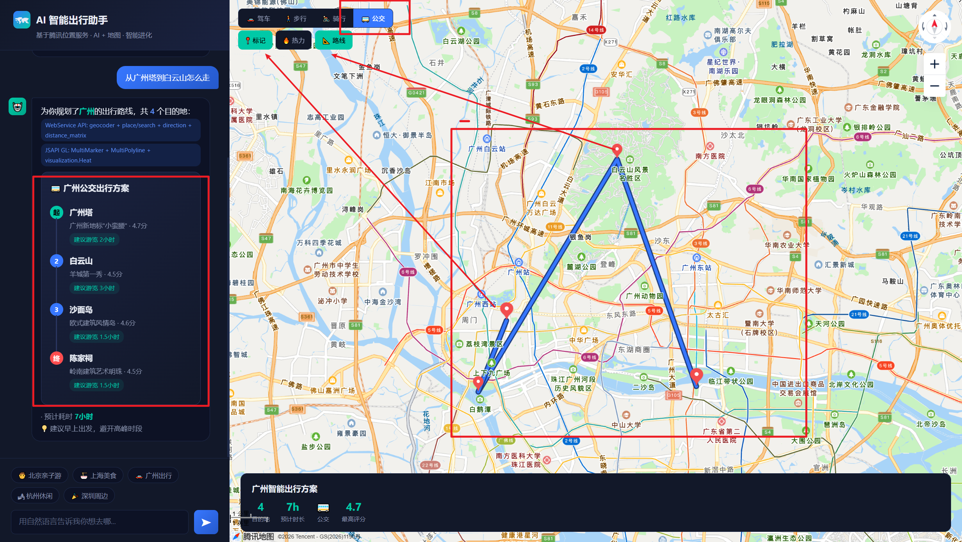
Task: Click the 建议游览 2小时 tag
Action: pyautogui.click(x=94, y=239)
